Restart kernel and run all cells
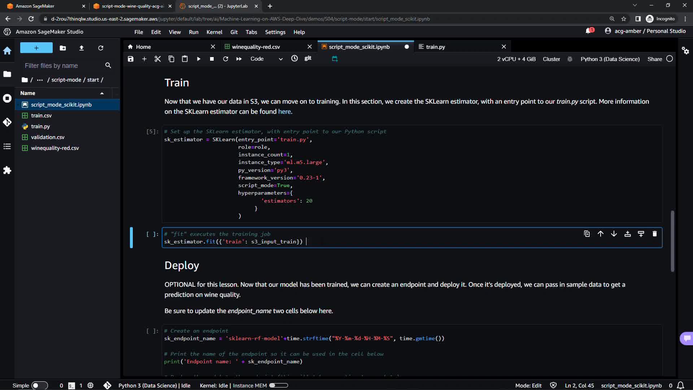Image resolution: width=693 pixels, height=390 pixels. [239, 59]
